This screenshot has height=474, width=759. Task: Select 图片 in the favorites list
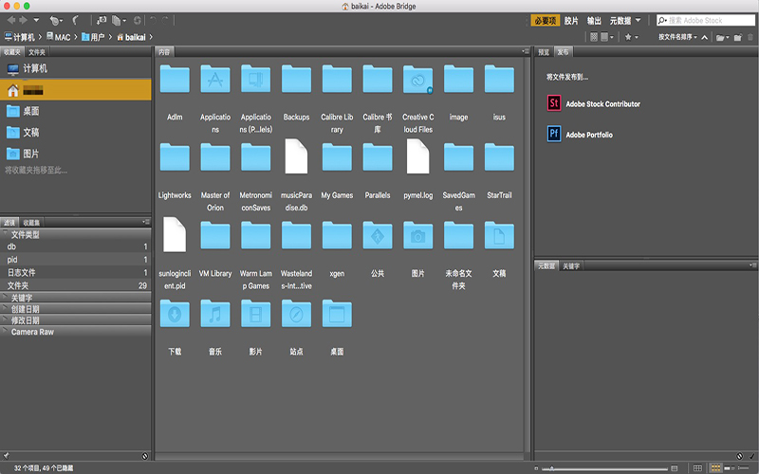click(76, 154)
